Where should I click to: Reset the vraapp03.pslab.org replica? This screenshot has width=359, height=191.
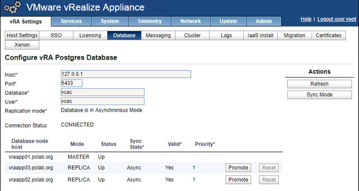pos(269,168)
